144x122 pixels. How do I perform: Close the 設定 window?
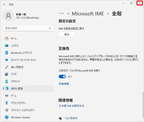point(140,3)
